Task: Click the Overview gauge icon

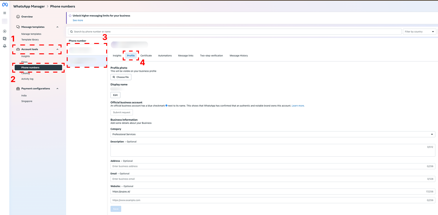Action: (18, 17)
